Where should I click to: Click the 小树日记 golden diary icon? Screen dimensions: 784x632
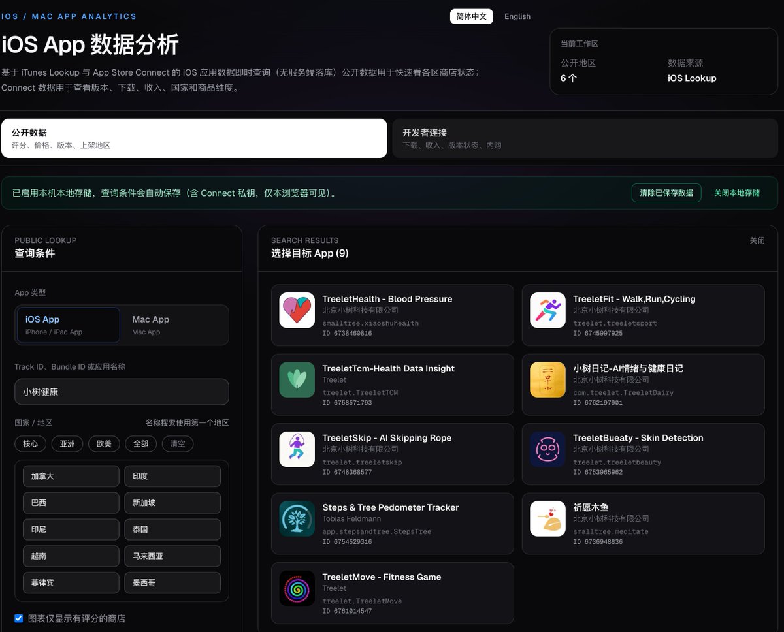pos(547,380)
